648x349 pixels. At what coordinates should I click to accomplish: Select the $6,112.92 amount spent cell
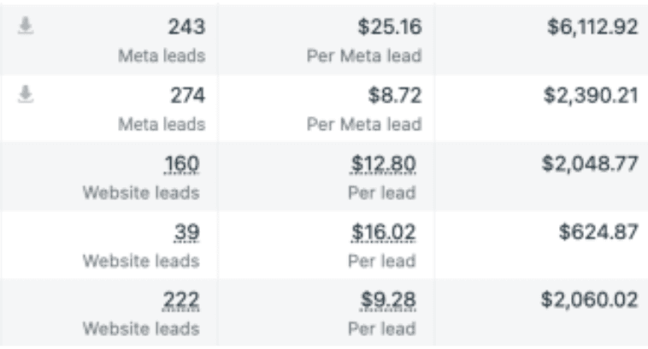coord(592,28)
